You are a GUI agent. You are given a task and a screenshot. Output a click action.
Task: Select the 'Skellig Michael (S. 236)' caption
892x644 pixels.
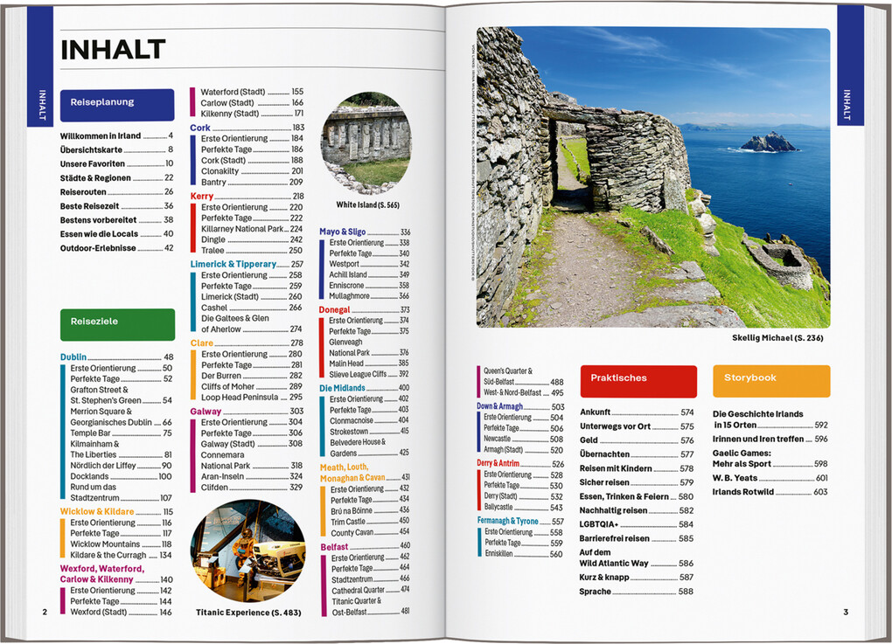coord(777,338)
